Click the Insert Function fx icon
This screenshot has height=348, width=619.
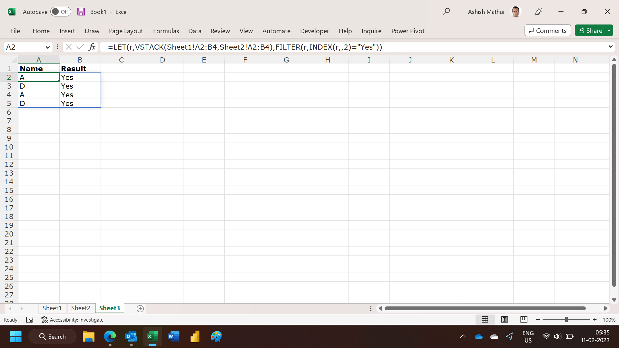click(92, 47)
